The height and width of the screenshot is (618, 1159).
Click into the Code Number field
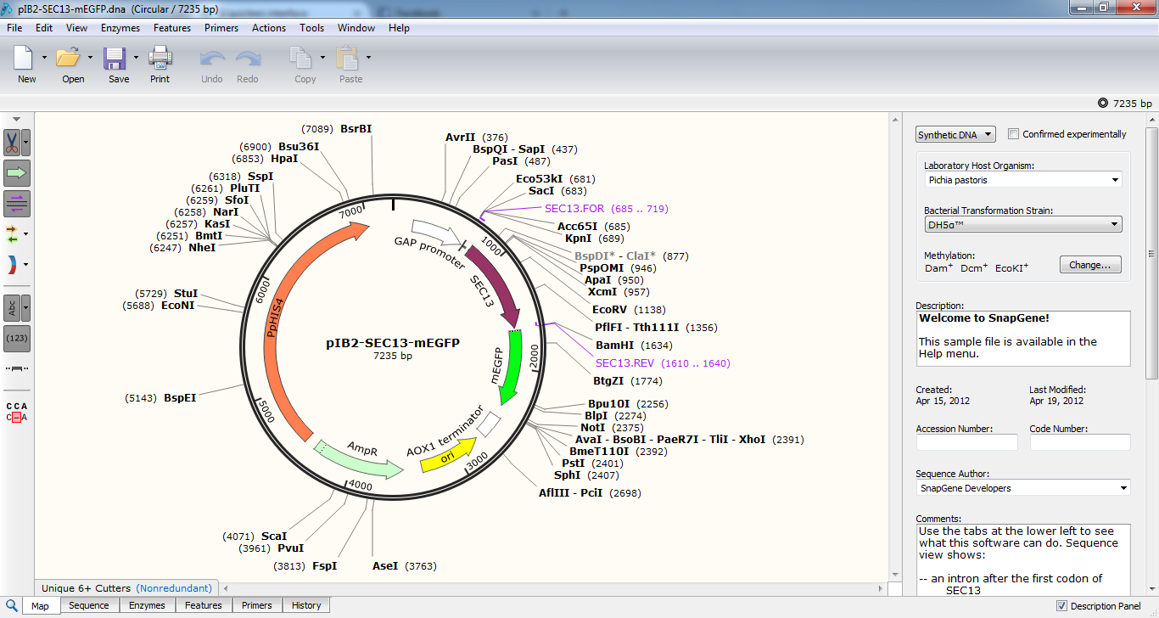coord(1079,442)
